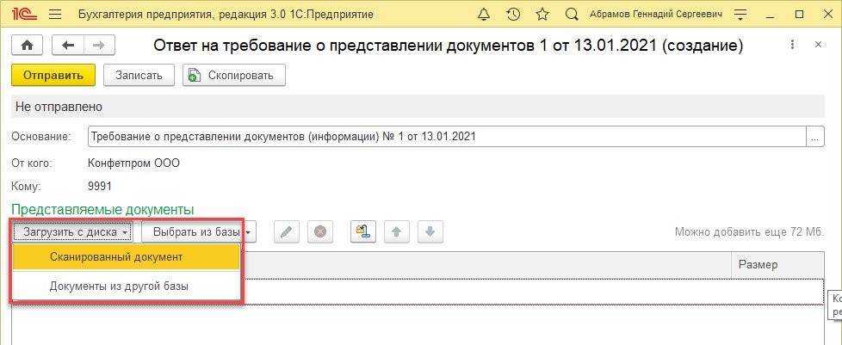Open favorites star icon
Viewport: 842px width, 345px height.
pos(542,14)
